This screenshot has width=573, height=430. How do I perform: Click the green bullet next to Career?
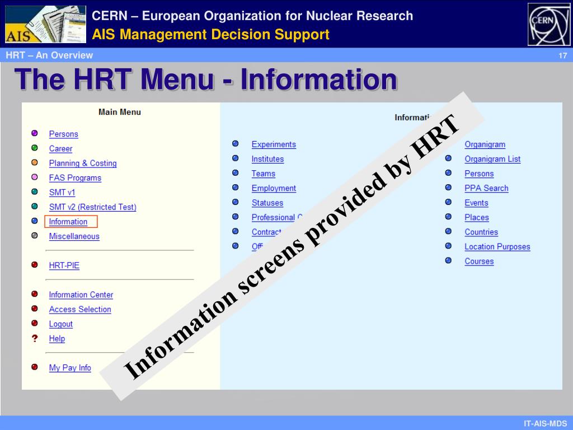[35, 148]
